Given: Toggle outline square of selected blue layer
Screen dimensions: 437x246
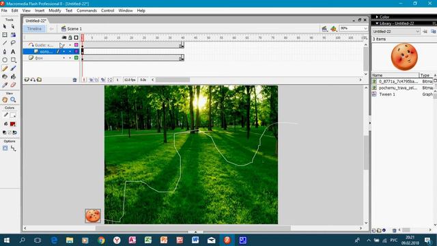Looking at the screenshot, I should (x=76, y=51).
